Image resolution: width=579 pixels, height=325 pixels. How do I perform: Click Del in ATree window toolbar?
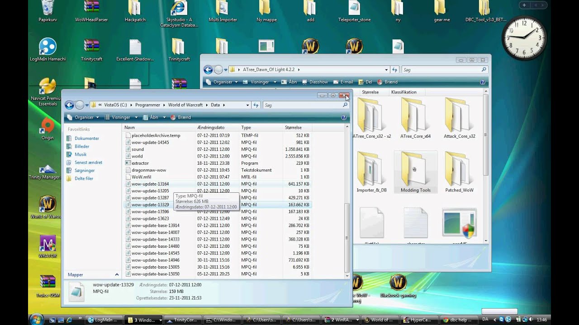[365, 82]
